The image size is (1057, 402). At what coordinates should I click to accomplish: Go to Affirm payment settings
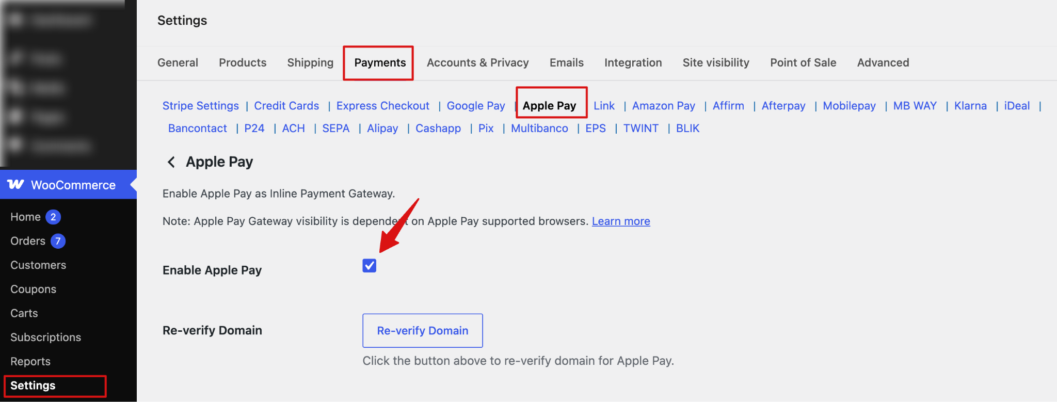tap(728, 106)
